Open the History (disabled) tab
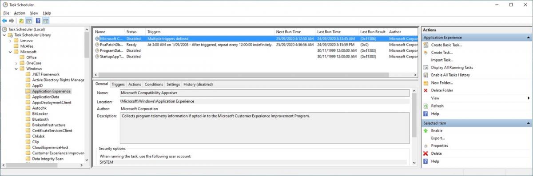The height and width of the screenshot is (176, 533). point(198,84)
